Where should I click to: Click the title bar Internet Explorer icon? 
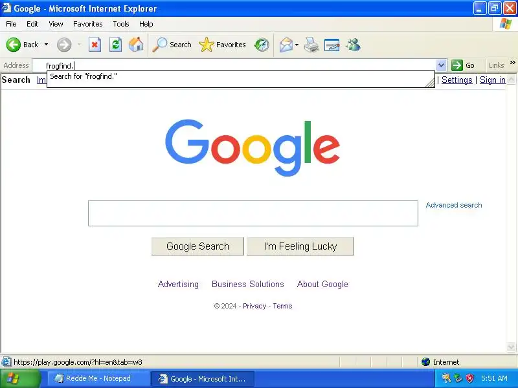coord(6,8)
